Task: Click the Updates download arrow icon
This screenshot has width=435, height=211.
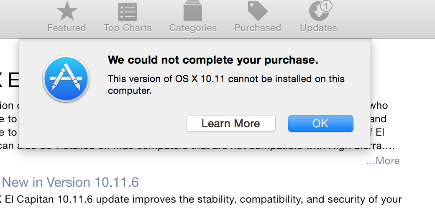Action: click(x=318, y=13)
